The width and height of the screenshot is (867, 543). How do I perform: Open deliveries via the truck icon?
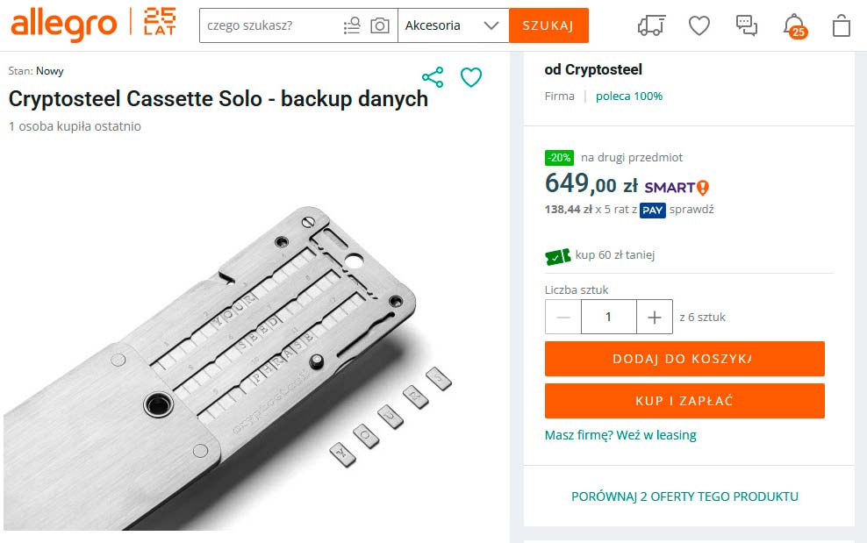coord(650,25)
